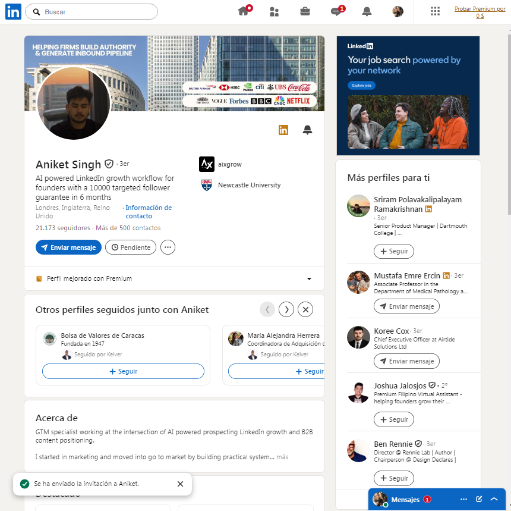Click the aixgrow company name
This screenshot has width=511, height=511.
tap(230, 164)
